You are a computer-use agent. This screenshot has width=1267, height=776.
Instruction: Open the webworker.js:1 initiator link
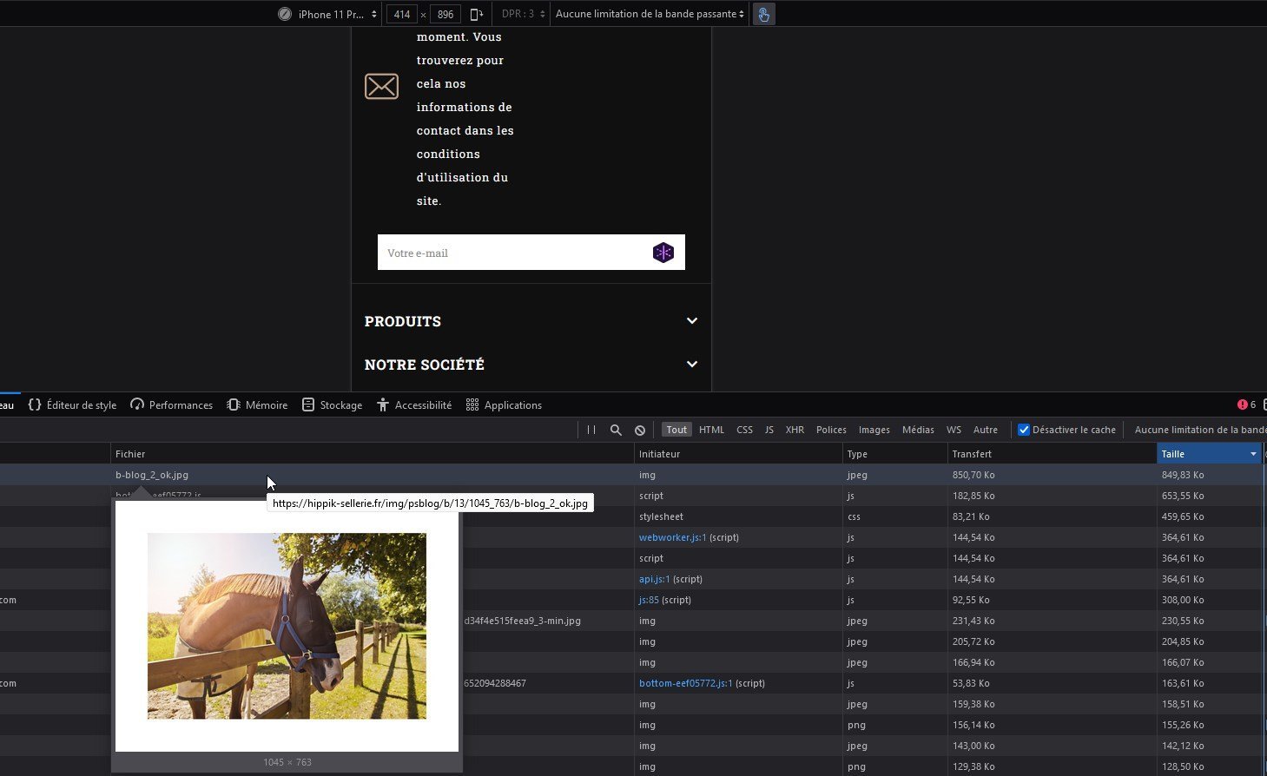click(x=672, y=537)
